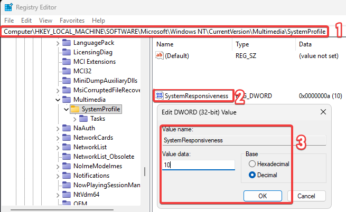This screenshot has height=212, width=346.
Task: Click the Registry Editor app icon
Action: point(8,7)
